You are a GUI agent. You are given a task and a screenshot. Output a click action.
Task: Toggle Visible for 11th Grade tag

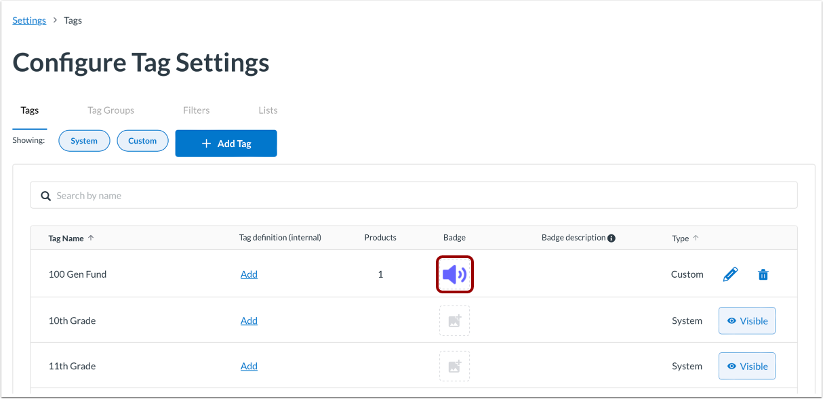click(747, 366)
